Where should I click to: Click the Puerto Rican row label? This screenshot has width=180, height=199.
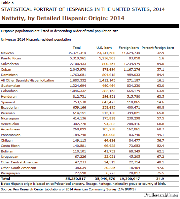tap(11, 58)
